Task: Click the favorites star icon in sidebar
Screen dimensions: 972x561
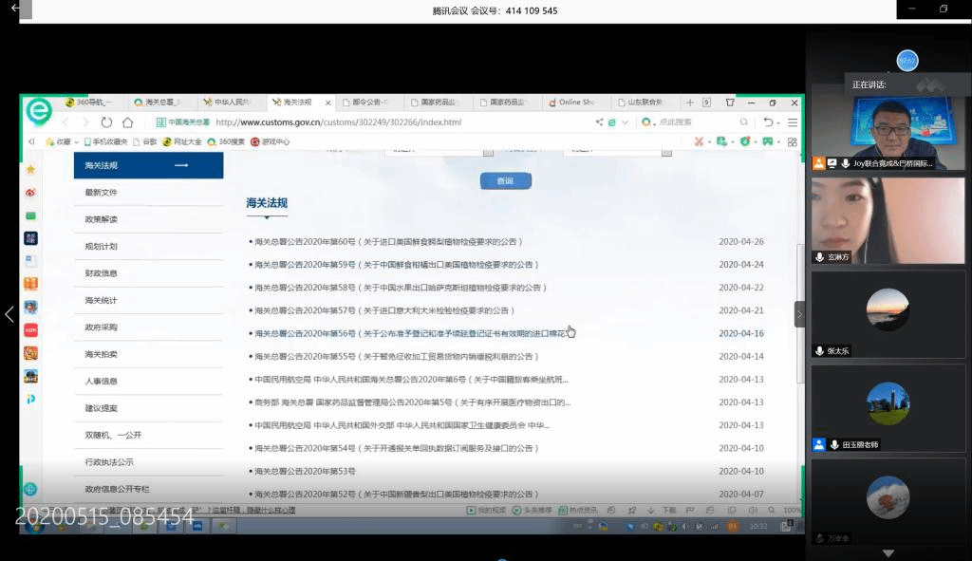Action: (x=30, y=169)
